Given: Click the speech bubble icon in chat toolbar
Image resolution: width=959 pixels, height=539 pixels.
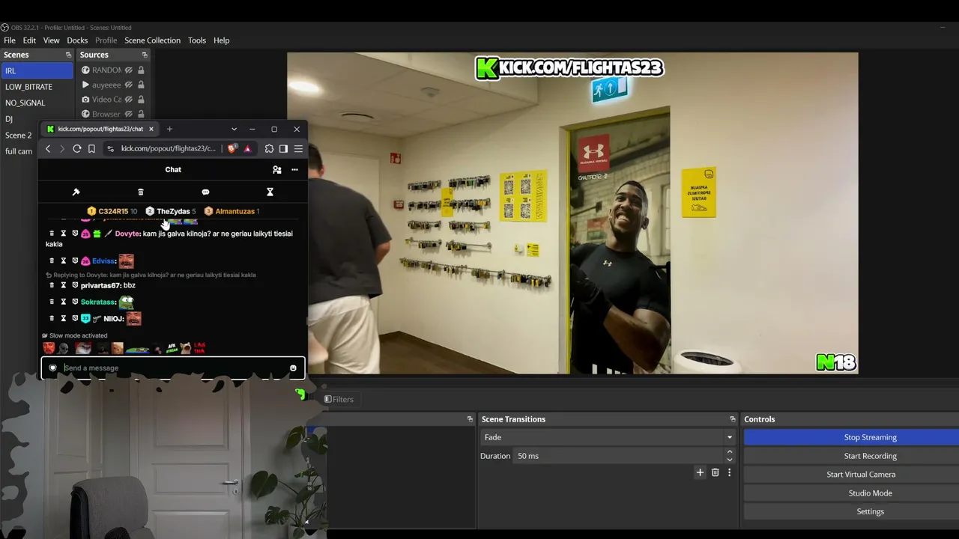Looking at the screenshot, I should [x=205, y=192].
